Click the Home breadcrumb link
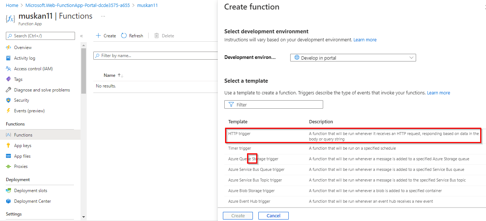The image size is (486, 221). point(12,5)
